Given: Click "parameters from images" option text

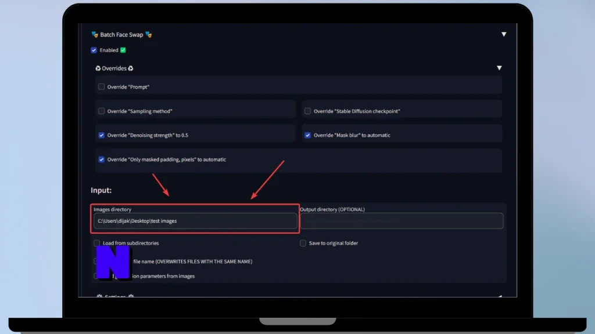Looking at the screenshot, I should click(167, 276).
